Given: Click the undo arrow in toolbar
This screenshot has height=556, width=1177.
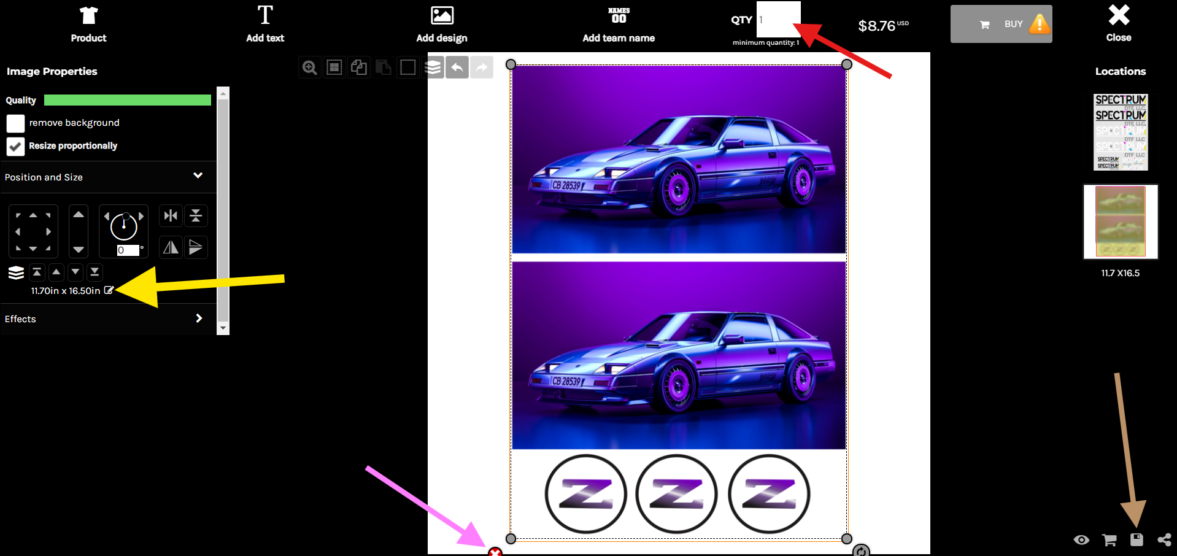Looking at the screenshot, I should click(x=457, y=68).
